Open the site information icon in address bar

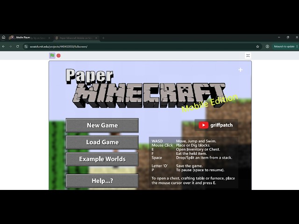(x=26, y=47)
